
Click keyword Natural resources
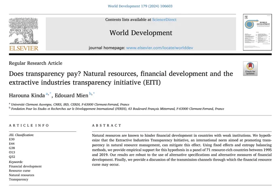point(21,175)
